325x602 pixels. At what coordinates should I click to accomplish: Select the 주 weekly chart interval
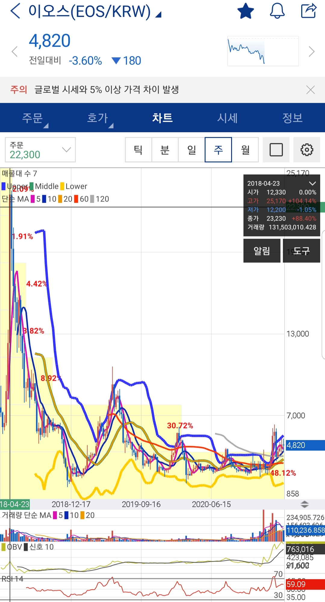(x=218, y=150)
